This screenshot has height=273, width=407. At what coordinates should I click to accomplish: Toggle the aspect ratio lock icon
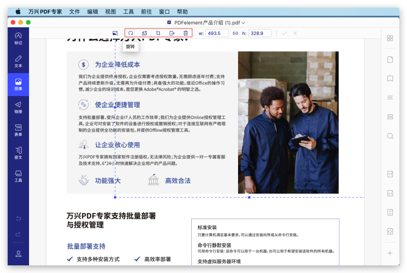235,33
